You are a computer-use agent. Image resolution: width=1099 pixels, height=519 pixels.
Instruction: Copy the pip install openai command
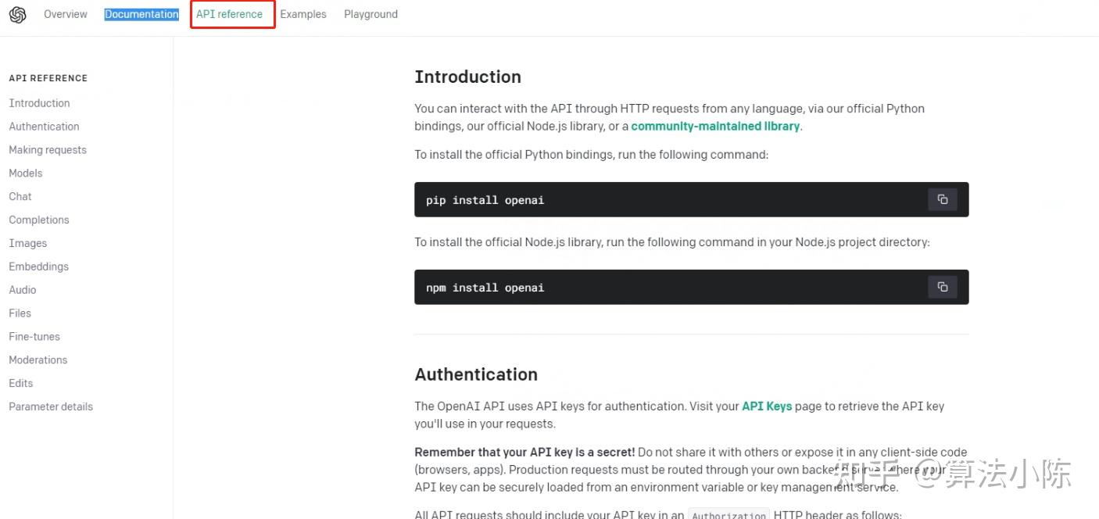click(x=942, y=199)
